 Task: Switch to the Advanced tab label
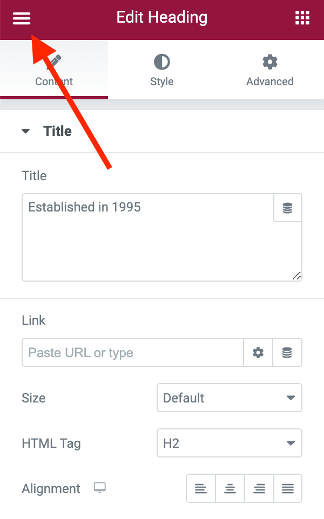(x=270, y=81)
